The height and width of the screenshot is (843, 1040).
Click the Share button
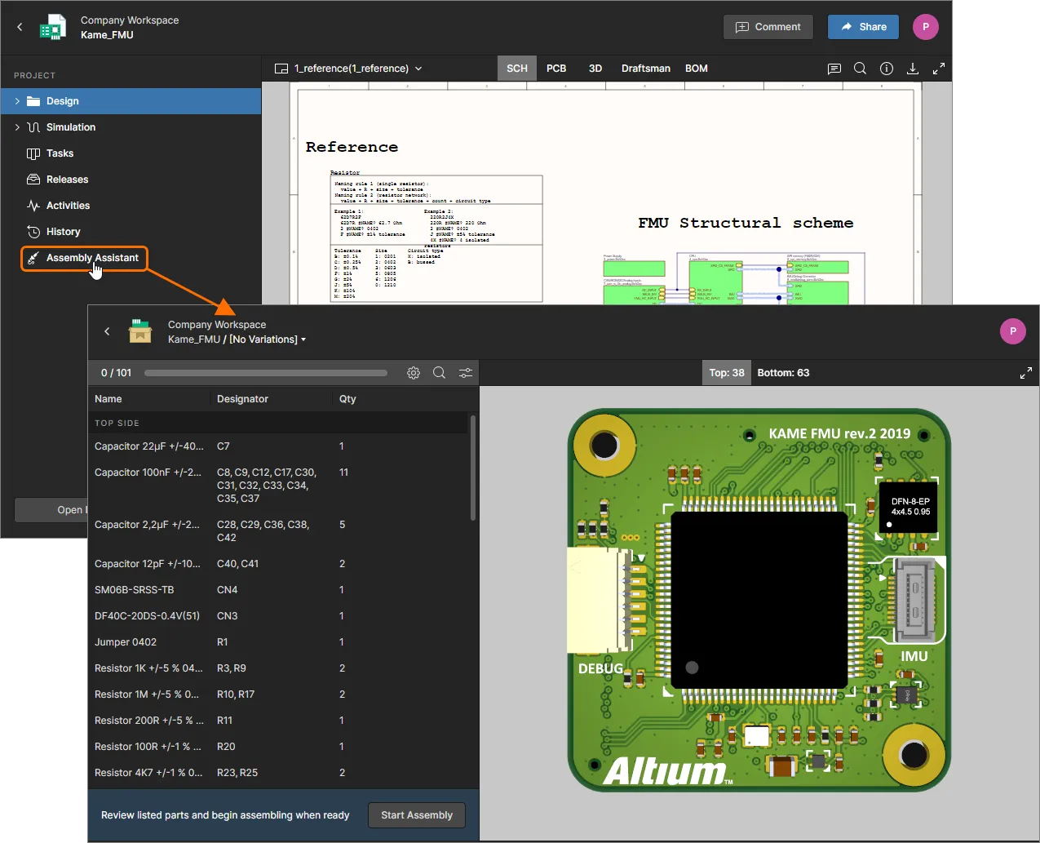(x=863, y=27)
